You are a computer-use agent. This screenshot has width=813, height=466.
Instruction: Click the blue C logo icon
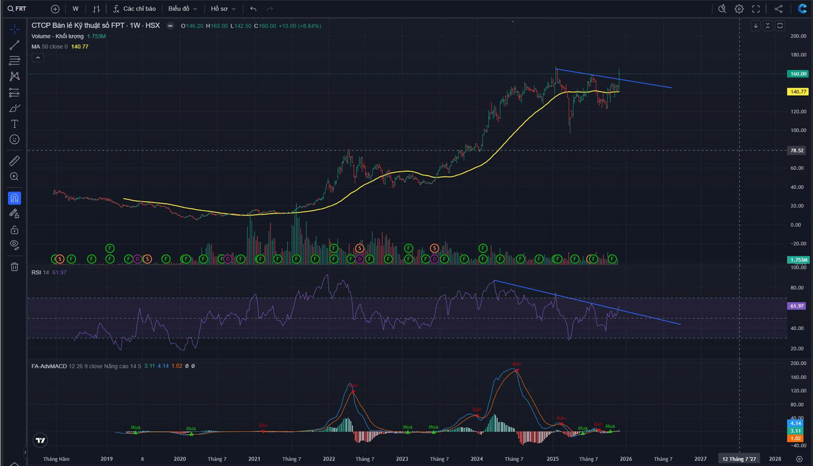tap(802, 9)
